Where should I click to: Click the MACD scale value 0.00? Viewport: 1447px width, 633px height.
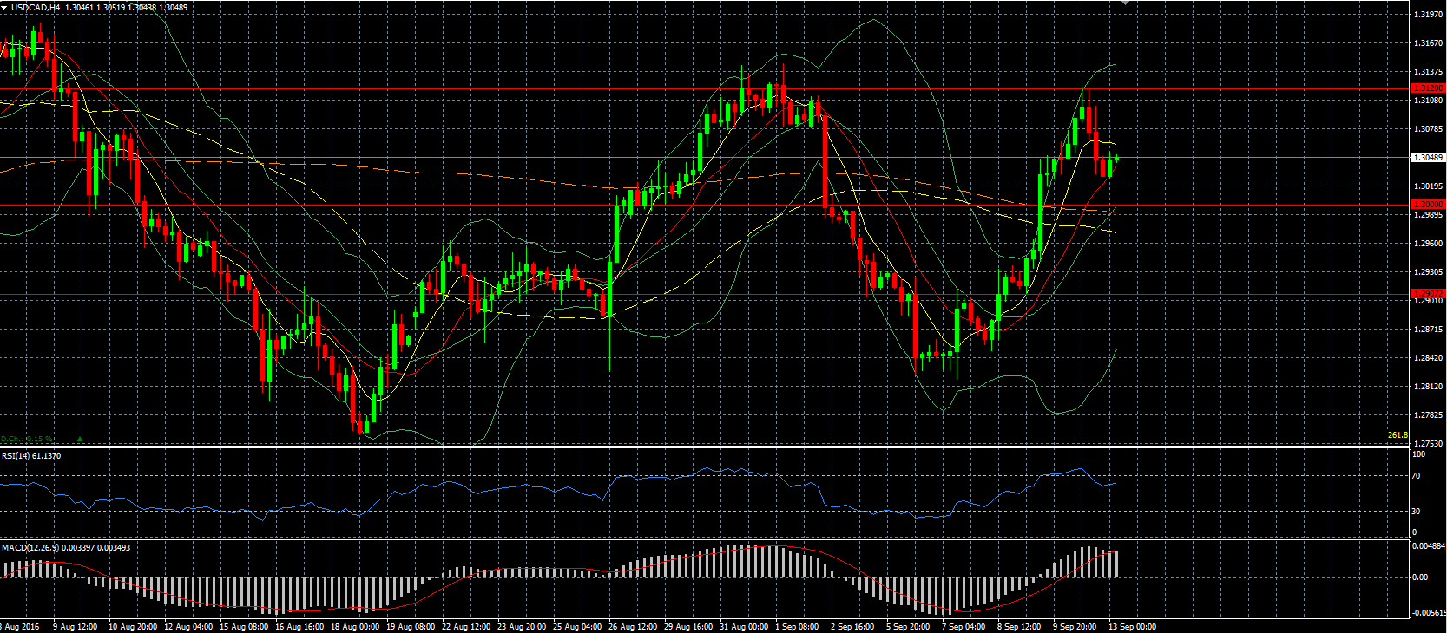tap(1420, 578)
